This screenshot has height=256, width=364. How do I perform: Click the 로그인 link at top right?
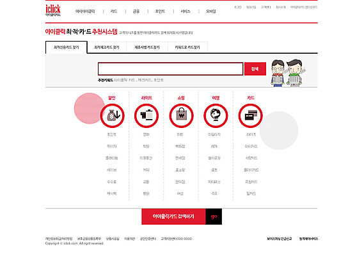point(237,7)
